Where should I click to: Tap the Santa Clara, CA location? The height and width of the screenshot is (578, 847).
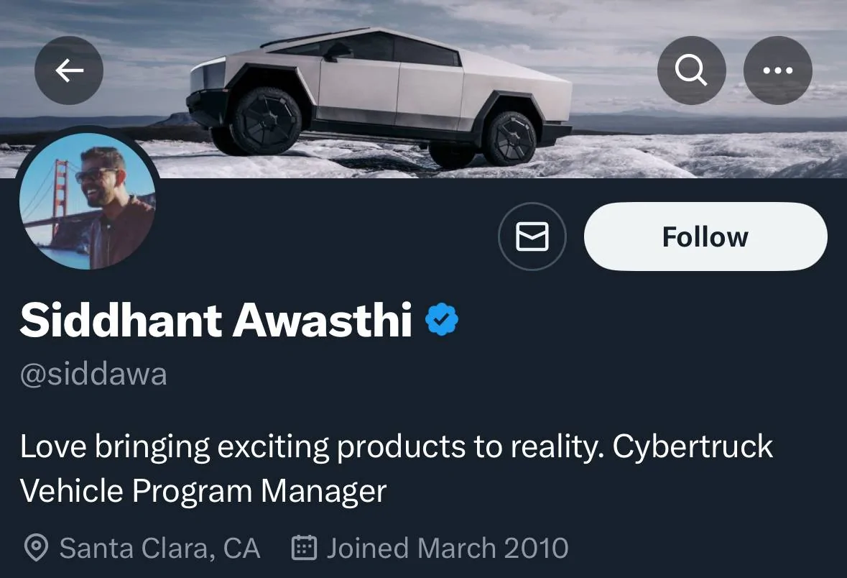pyautogui.click(x=160, y=548)
